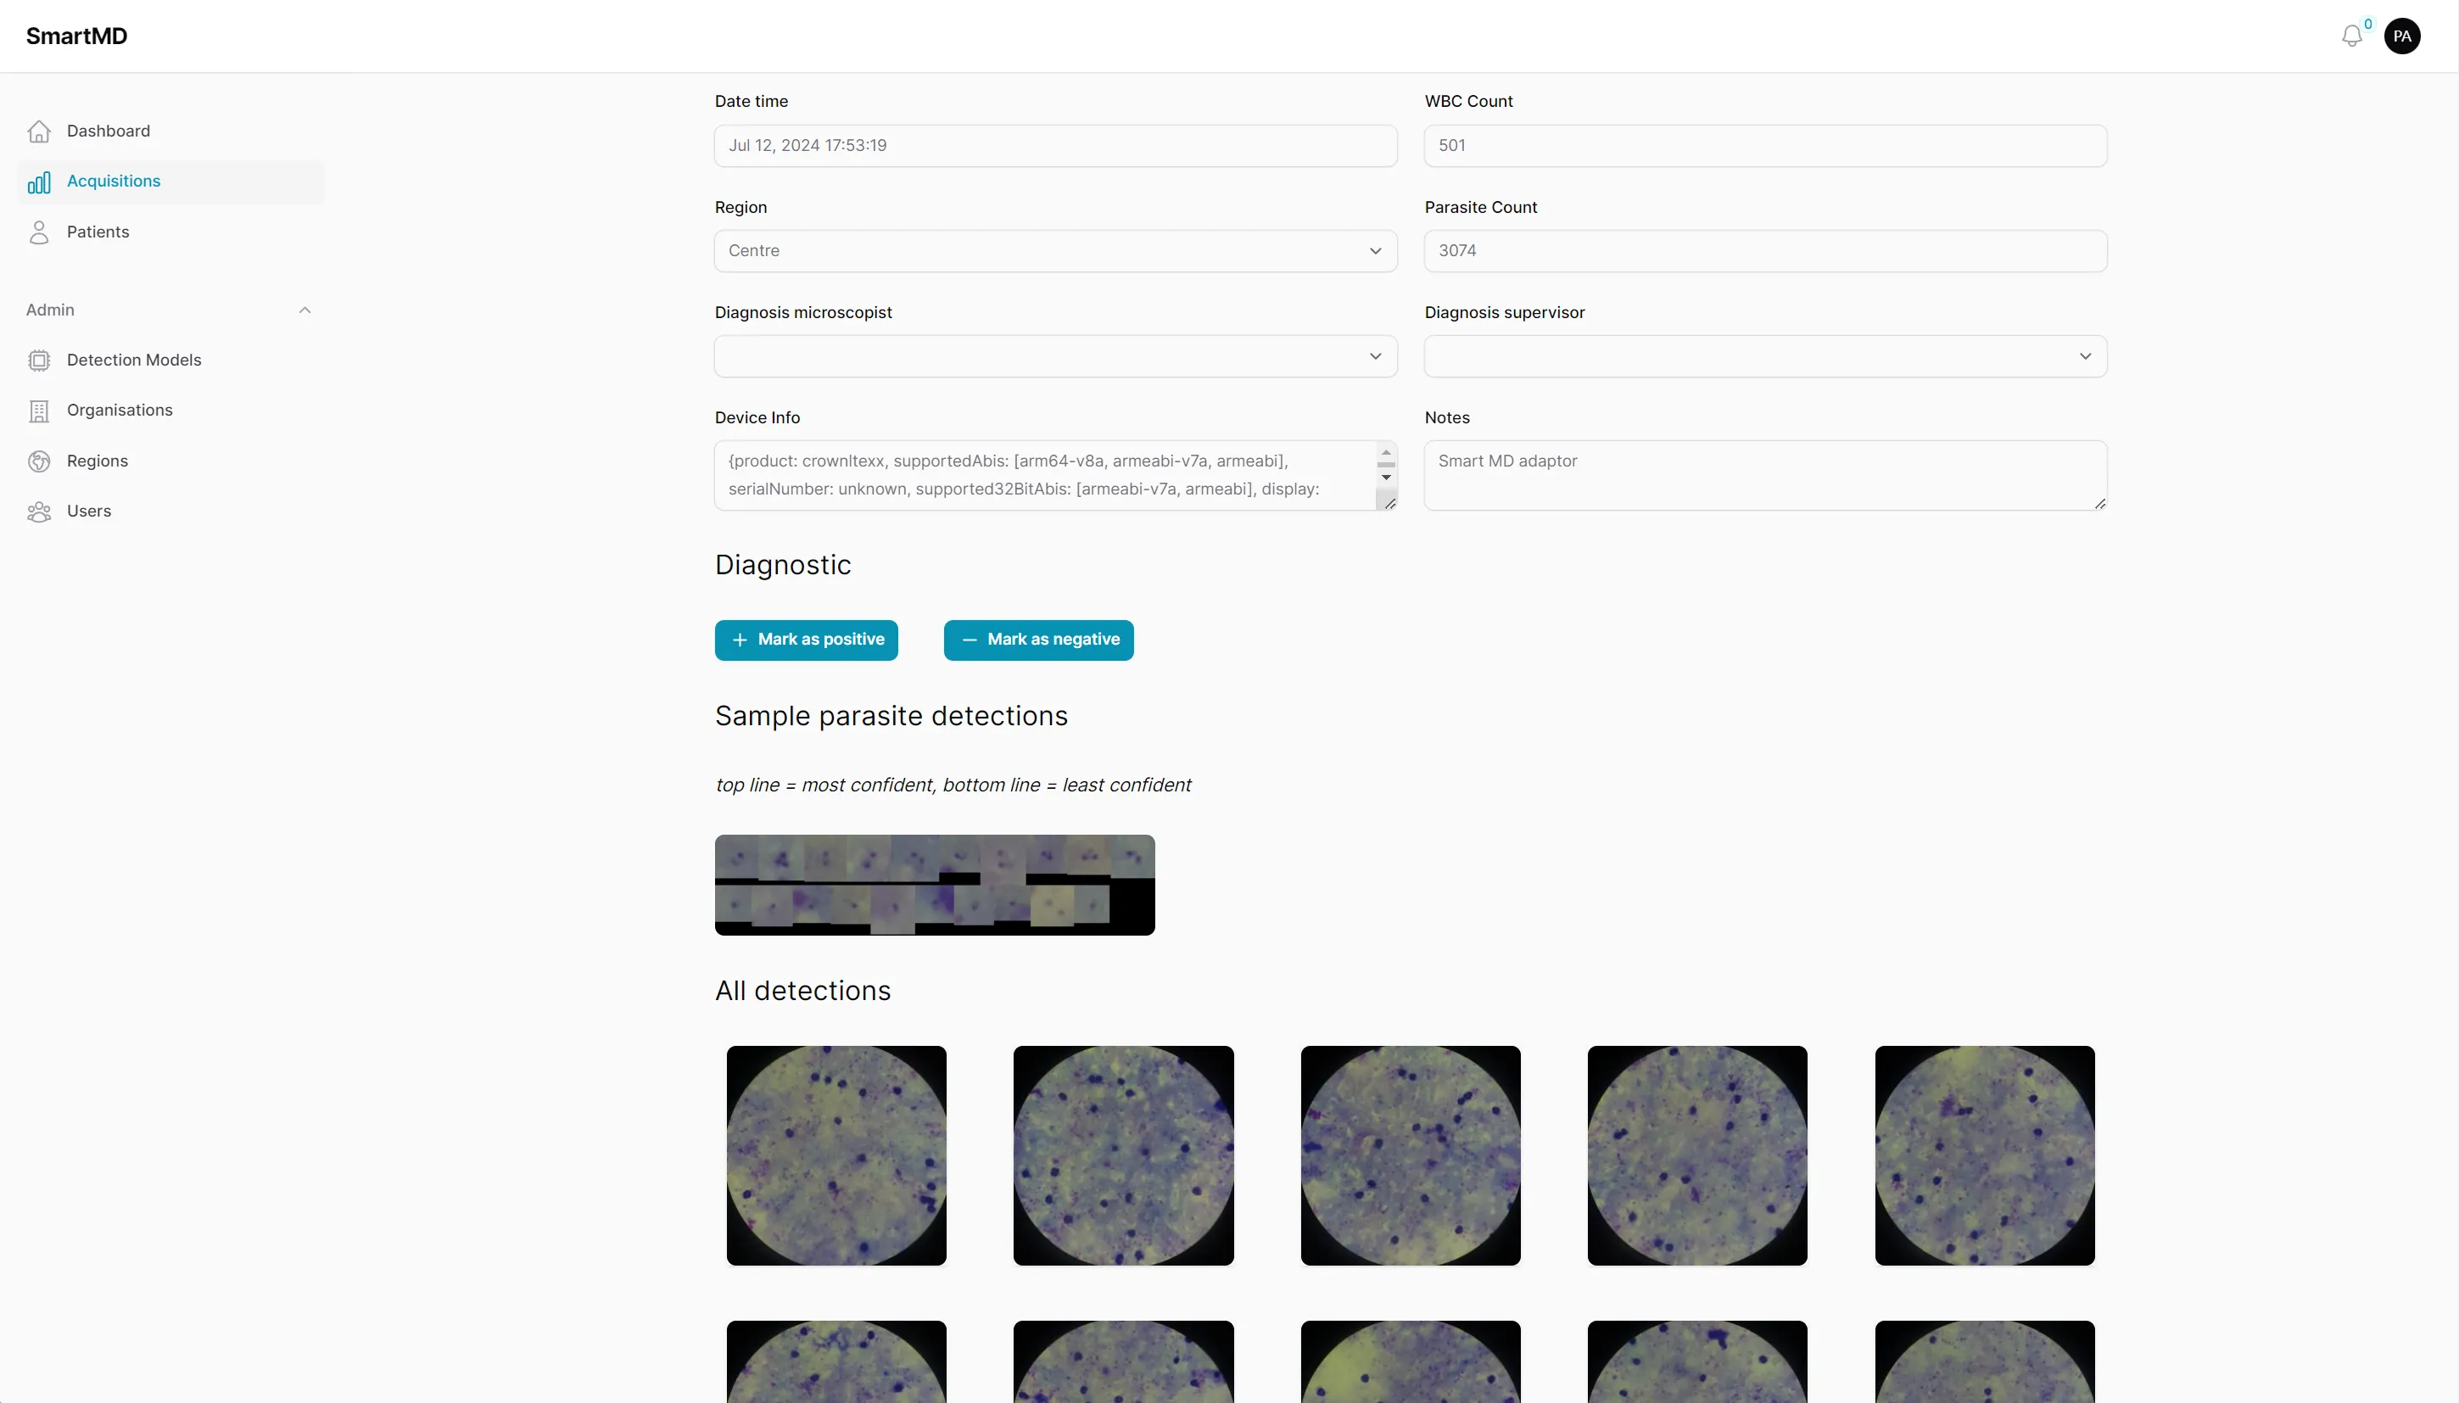This screenshot has height=1403, width=2459.
Task: Open the Detection Models icon
Action: click(x=38, y=360)
